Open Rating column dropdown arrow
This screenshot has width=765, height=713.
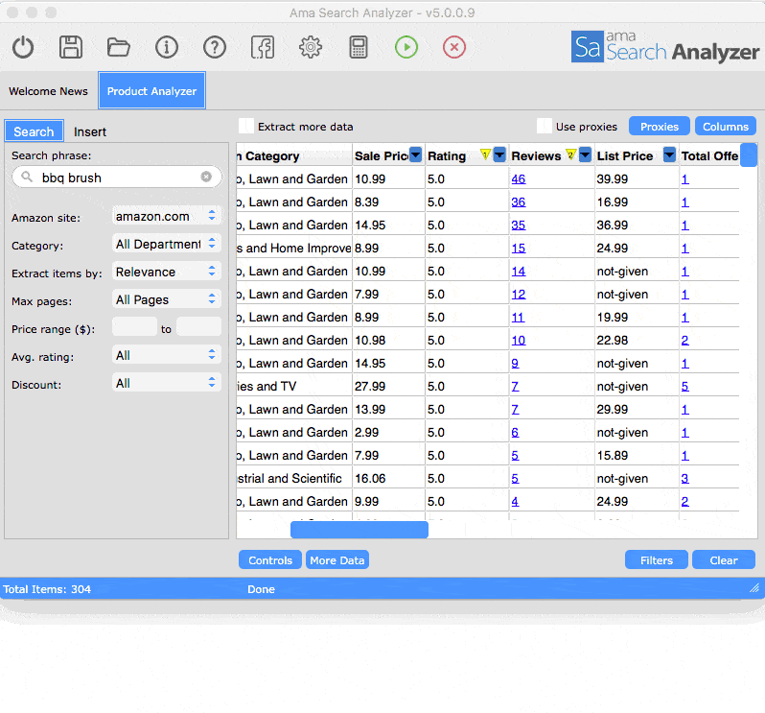pyautogui.click(x=499, y=154)
